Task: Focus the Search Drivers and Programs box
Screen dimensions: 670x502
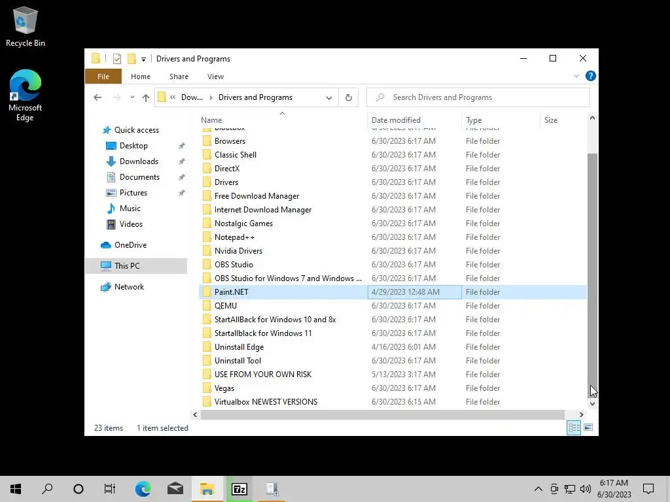Action: click(x=478, y=97)
